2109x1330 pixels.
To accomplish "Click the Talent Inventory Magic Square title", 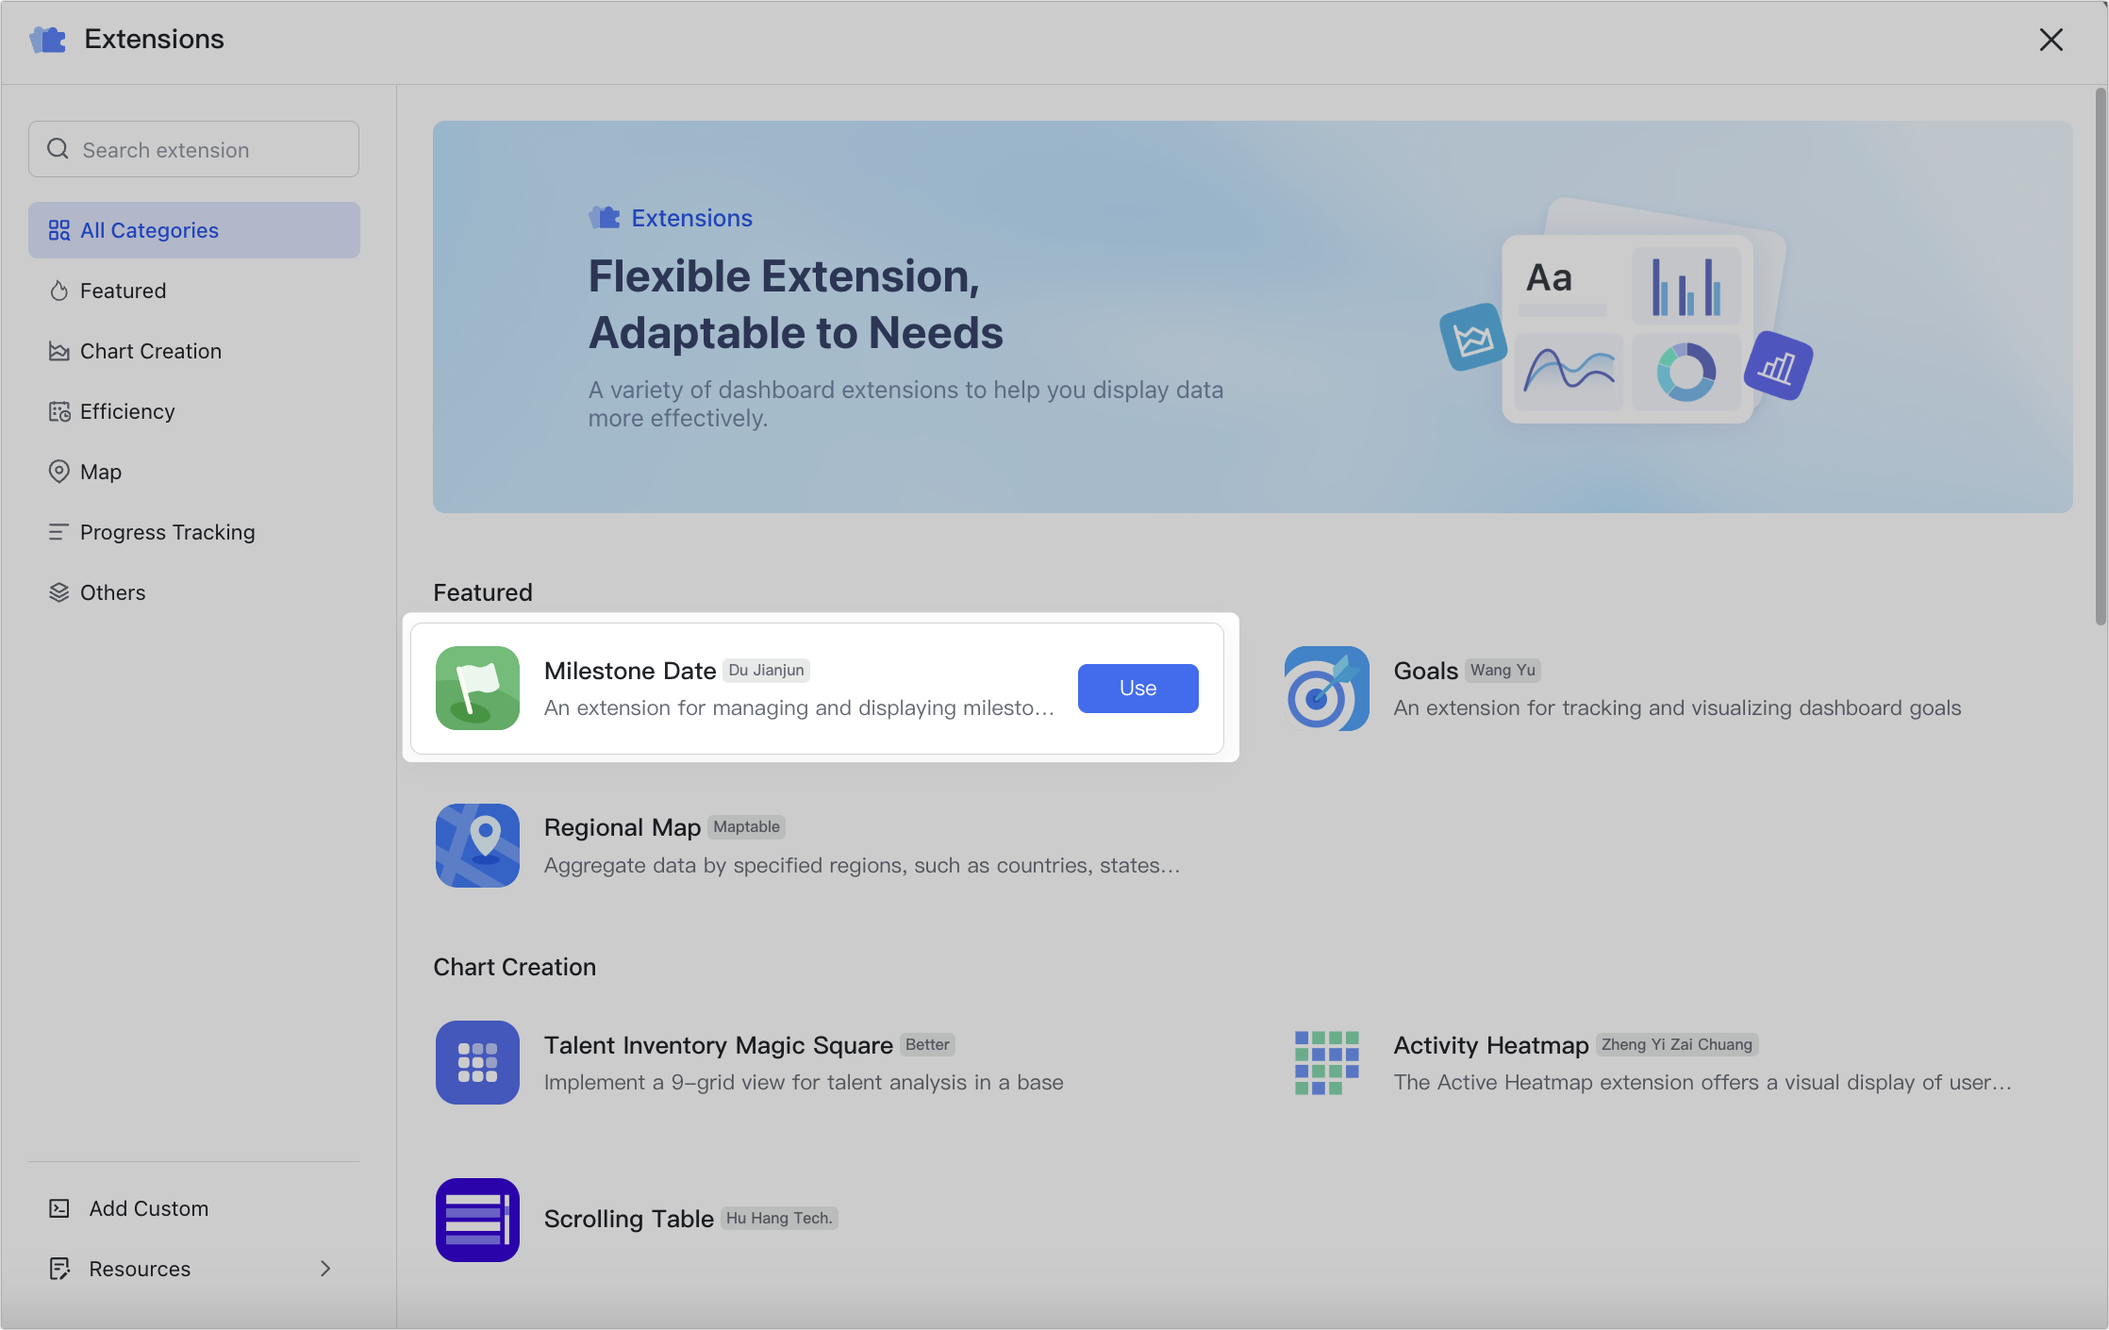I will click(x=718, y=1045).
